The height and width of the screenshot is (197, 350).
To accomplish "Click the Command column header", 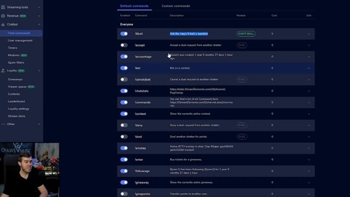I will click(141, 15).
